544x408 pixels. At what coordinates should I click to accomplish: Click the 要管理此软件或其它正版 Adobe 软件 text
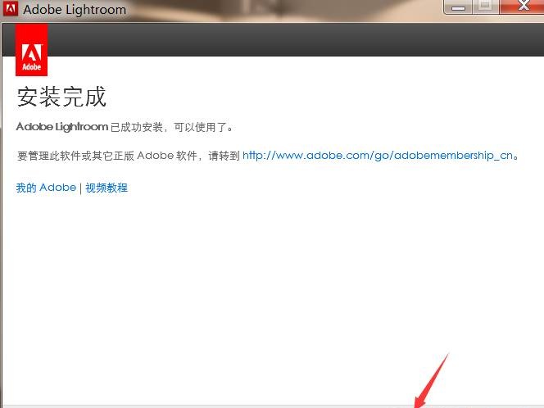coord(107,156)
